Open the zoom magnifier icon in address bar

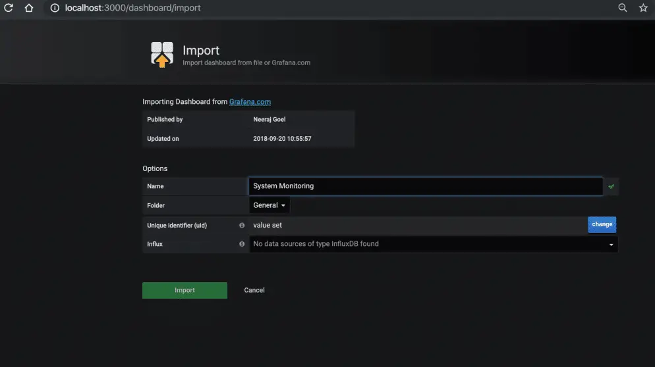point(623,8)
